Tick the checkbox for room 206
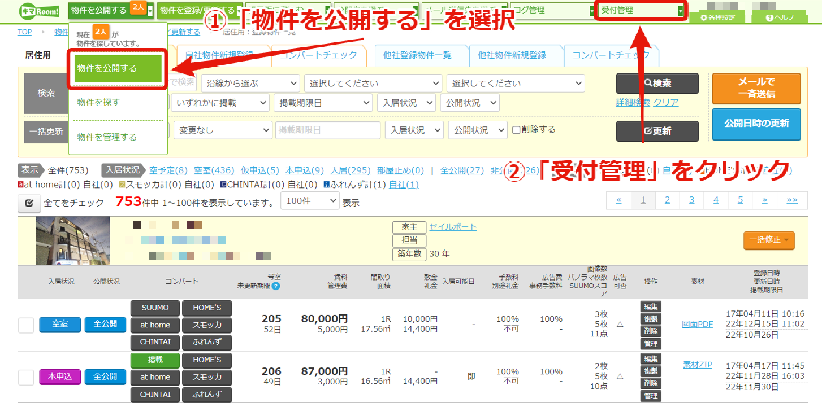The width and height of the screenshot is (822, 403). coord(26,377)
